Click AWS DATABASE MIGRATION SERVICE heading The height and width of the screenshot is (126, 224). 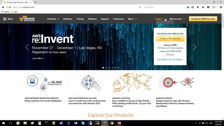pos(42,98)
